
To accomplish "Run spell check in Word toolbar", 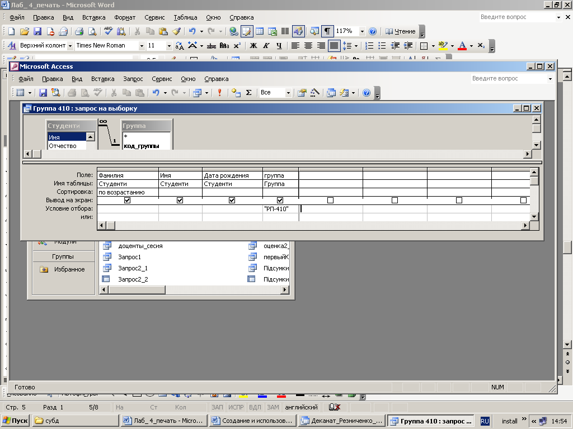I will tap(108, 31).
